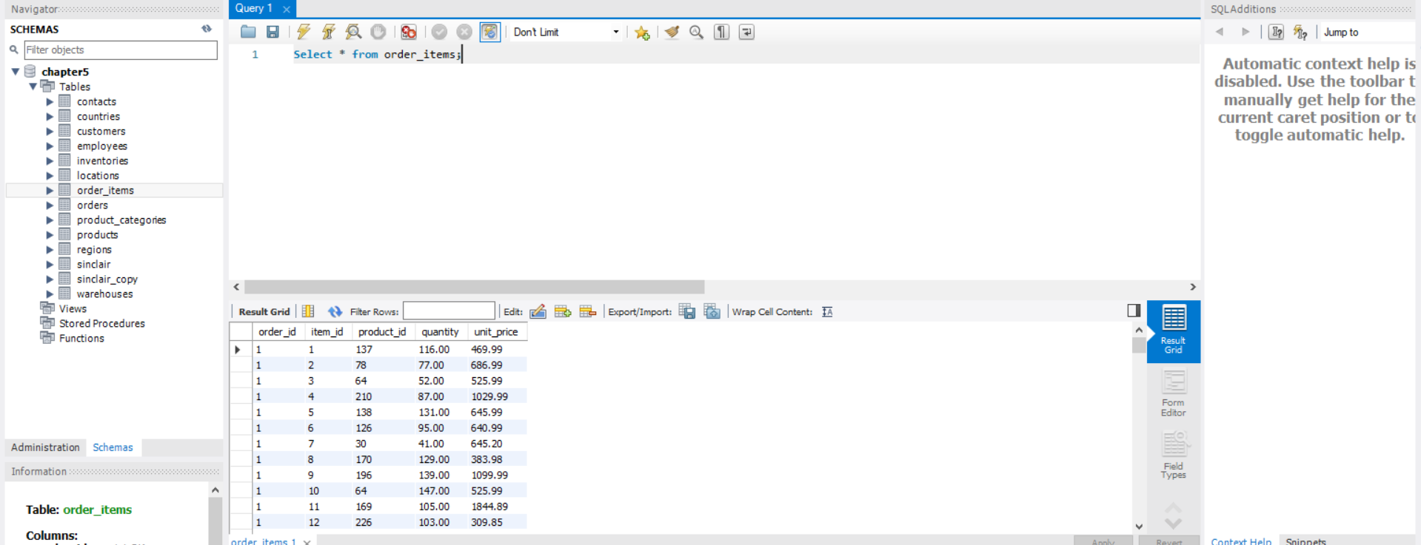This screenshot has height=545, width=1421.
Task: Focus the Filter Rows input box
Action: click(x=449, y=311)
